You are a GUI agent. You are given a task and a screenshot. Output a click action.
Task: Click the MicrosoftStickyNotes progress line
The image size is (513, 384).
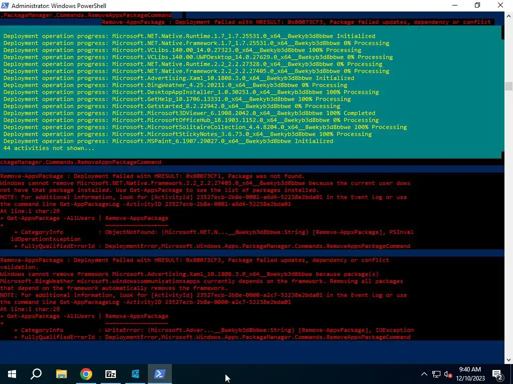click(187, 134)
